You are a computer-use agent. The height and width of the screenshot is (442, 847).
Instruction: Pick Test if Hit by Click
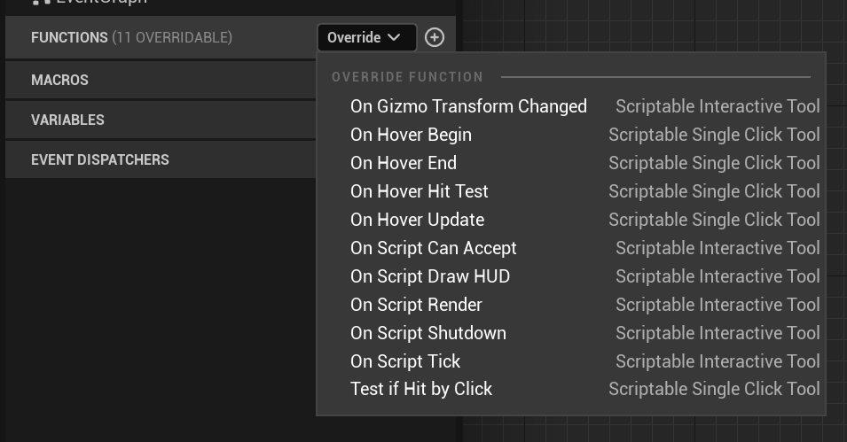click(x=421, y=389)
